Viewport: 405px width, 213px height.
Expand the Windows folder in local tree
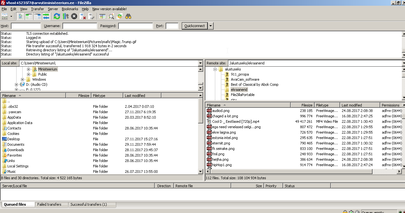(x=23, y=79)
